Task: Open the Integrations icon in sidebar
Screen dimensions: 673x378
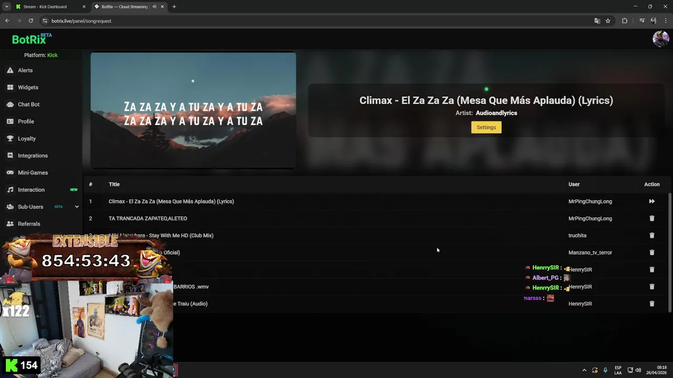Action: (10, 155)
